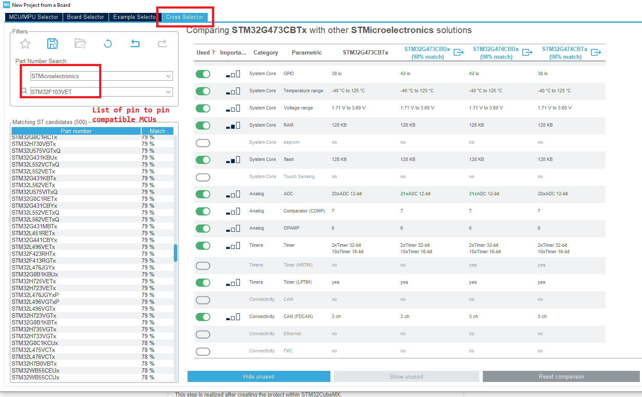Viewport: 642px width, 397px height.
Task: Click the redo filter action arrow icon
Action: [162, 43]
